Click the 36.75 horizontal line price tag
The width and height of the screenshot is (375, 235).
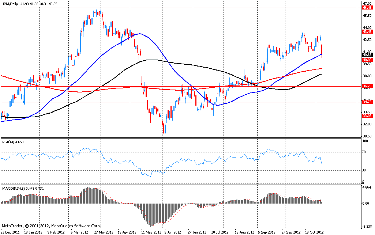tap(367, 86)
